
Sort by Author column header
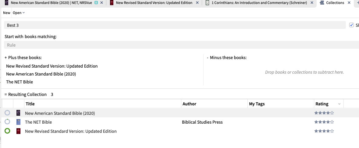[214, 104]
